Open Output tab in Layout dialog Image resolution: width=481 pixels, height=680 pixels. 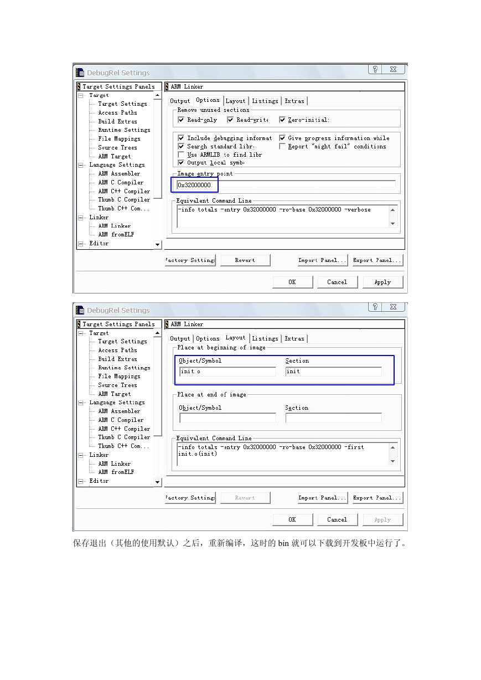pos(180,338)
